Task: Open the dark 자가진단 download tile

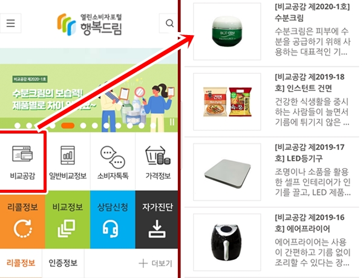Action: [157, 220]
